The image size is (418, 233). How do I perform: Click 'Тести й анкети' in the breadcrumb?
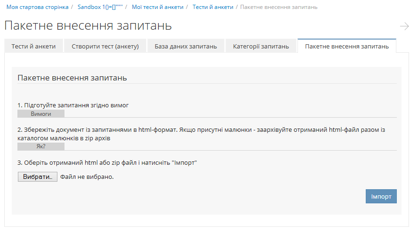point(213,7)
